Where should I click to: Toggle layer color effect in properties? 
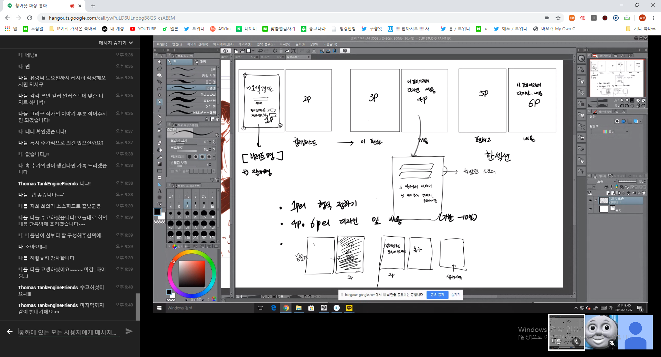coord(636,121)
